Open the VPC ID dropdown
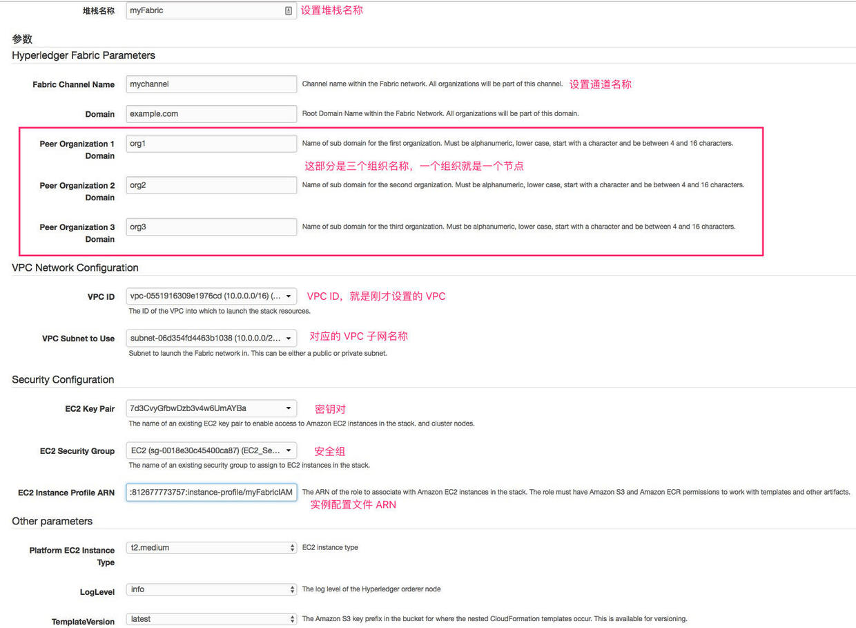856x628 pixels. tap(211, 296)
